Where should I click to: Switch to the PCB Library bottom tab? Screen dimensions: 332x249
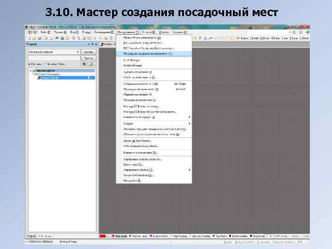(x=45, y=236)
